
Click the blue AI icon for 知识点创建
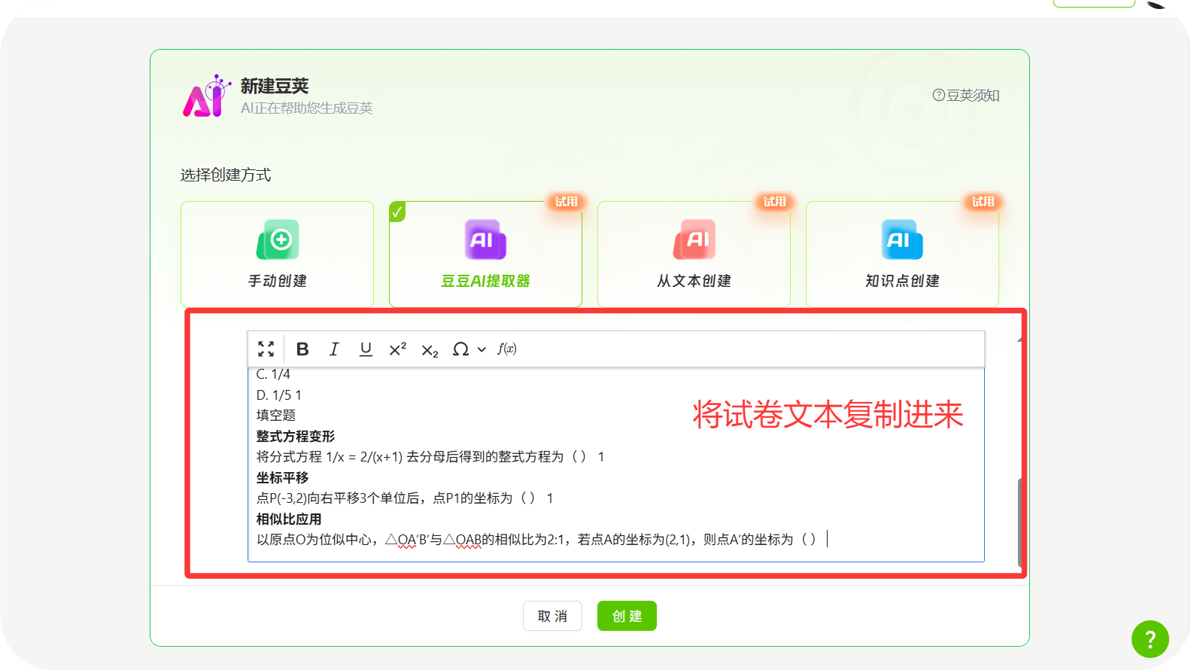click(x=902, y=239)
